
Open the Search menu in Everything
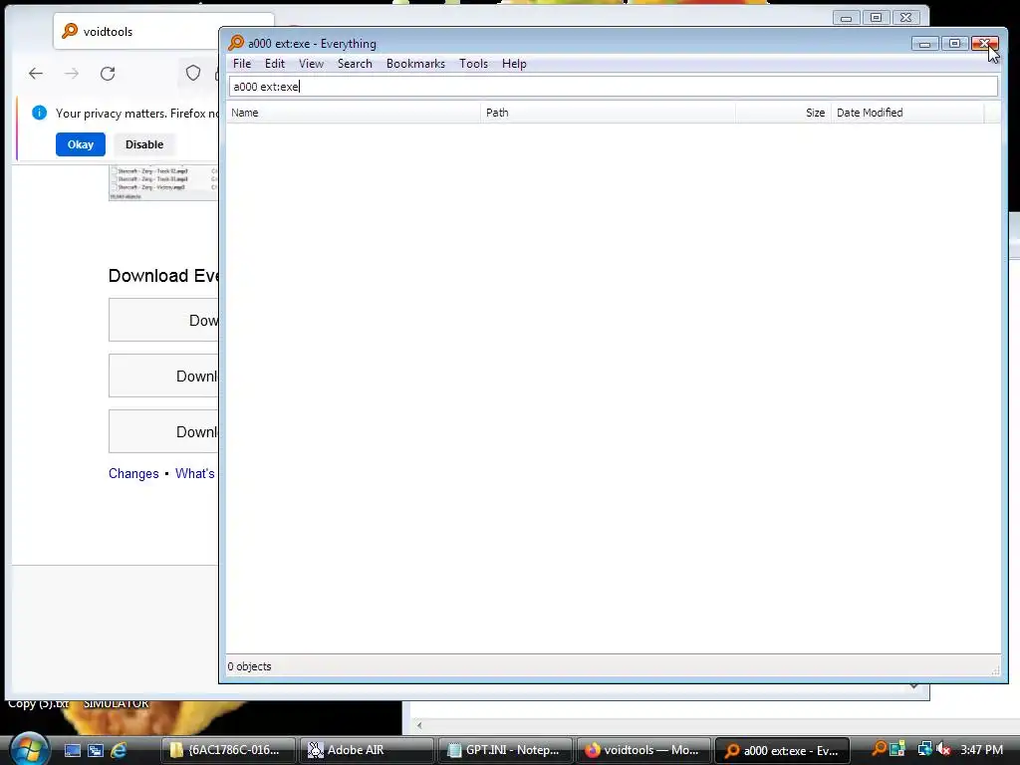355,64
